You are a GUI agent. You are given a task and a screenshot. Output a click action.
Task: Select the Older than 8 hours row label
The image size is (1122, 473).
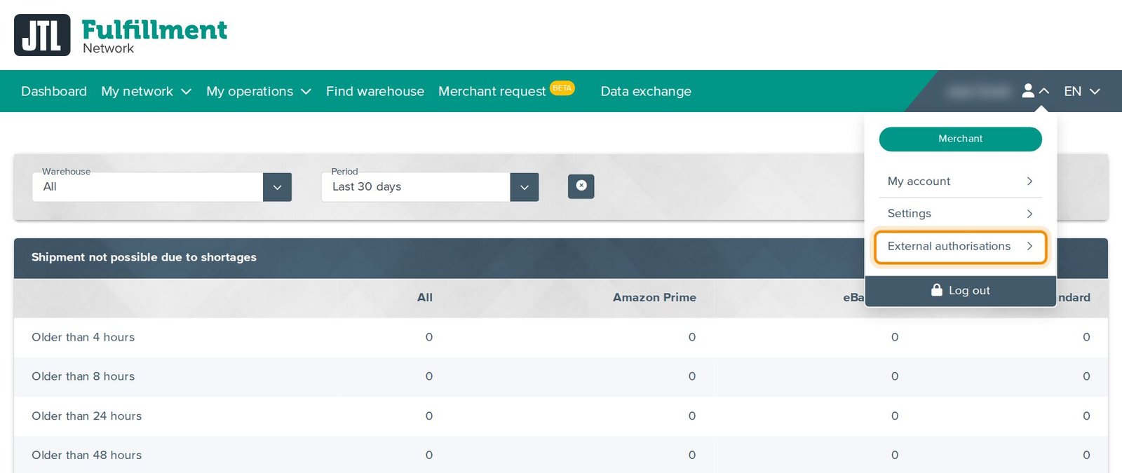[x=83, y=376]
